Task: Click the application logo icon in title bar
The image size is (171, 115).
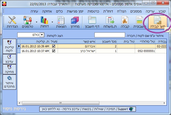Action: (x=4, y=4)
